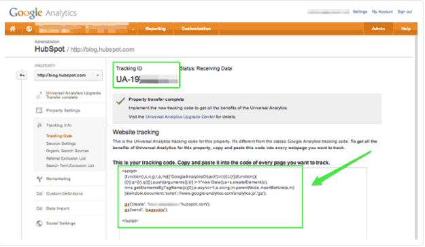
Task: Open Social Settings in the sidebar
Action: point(61,223)
